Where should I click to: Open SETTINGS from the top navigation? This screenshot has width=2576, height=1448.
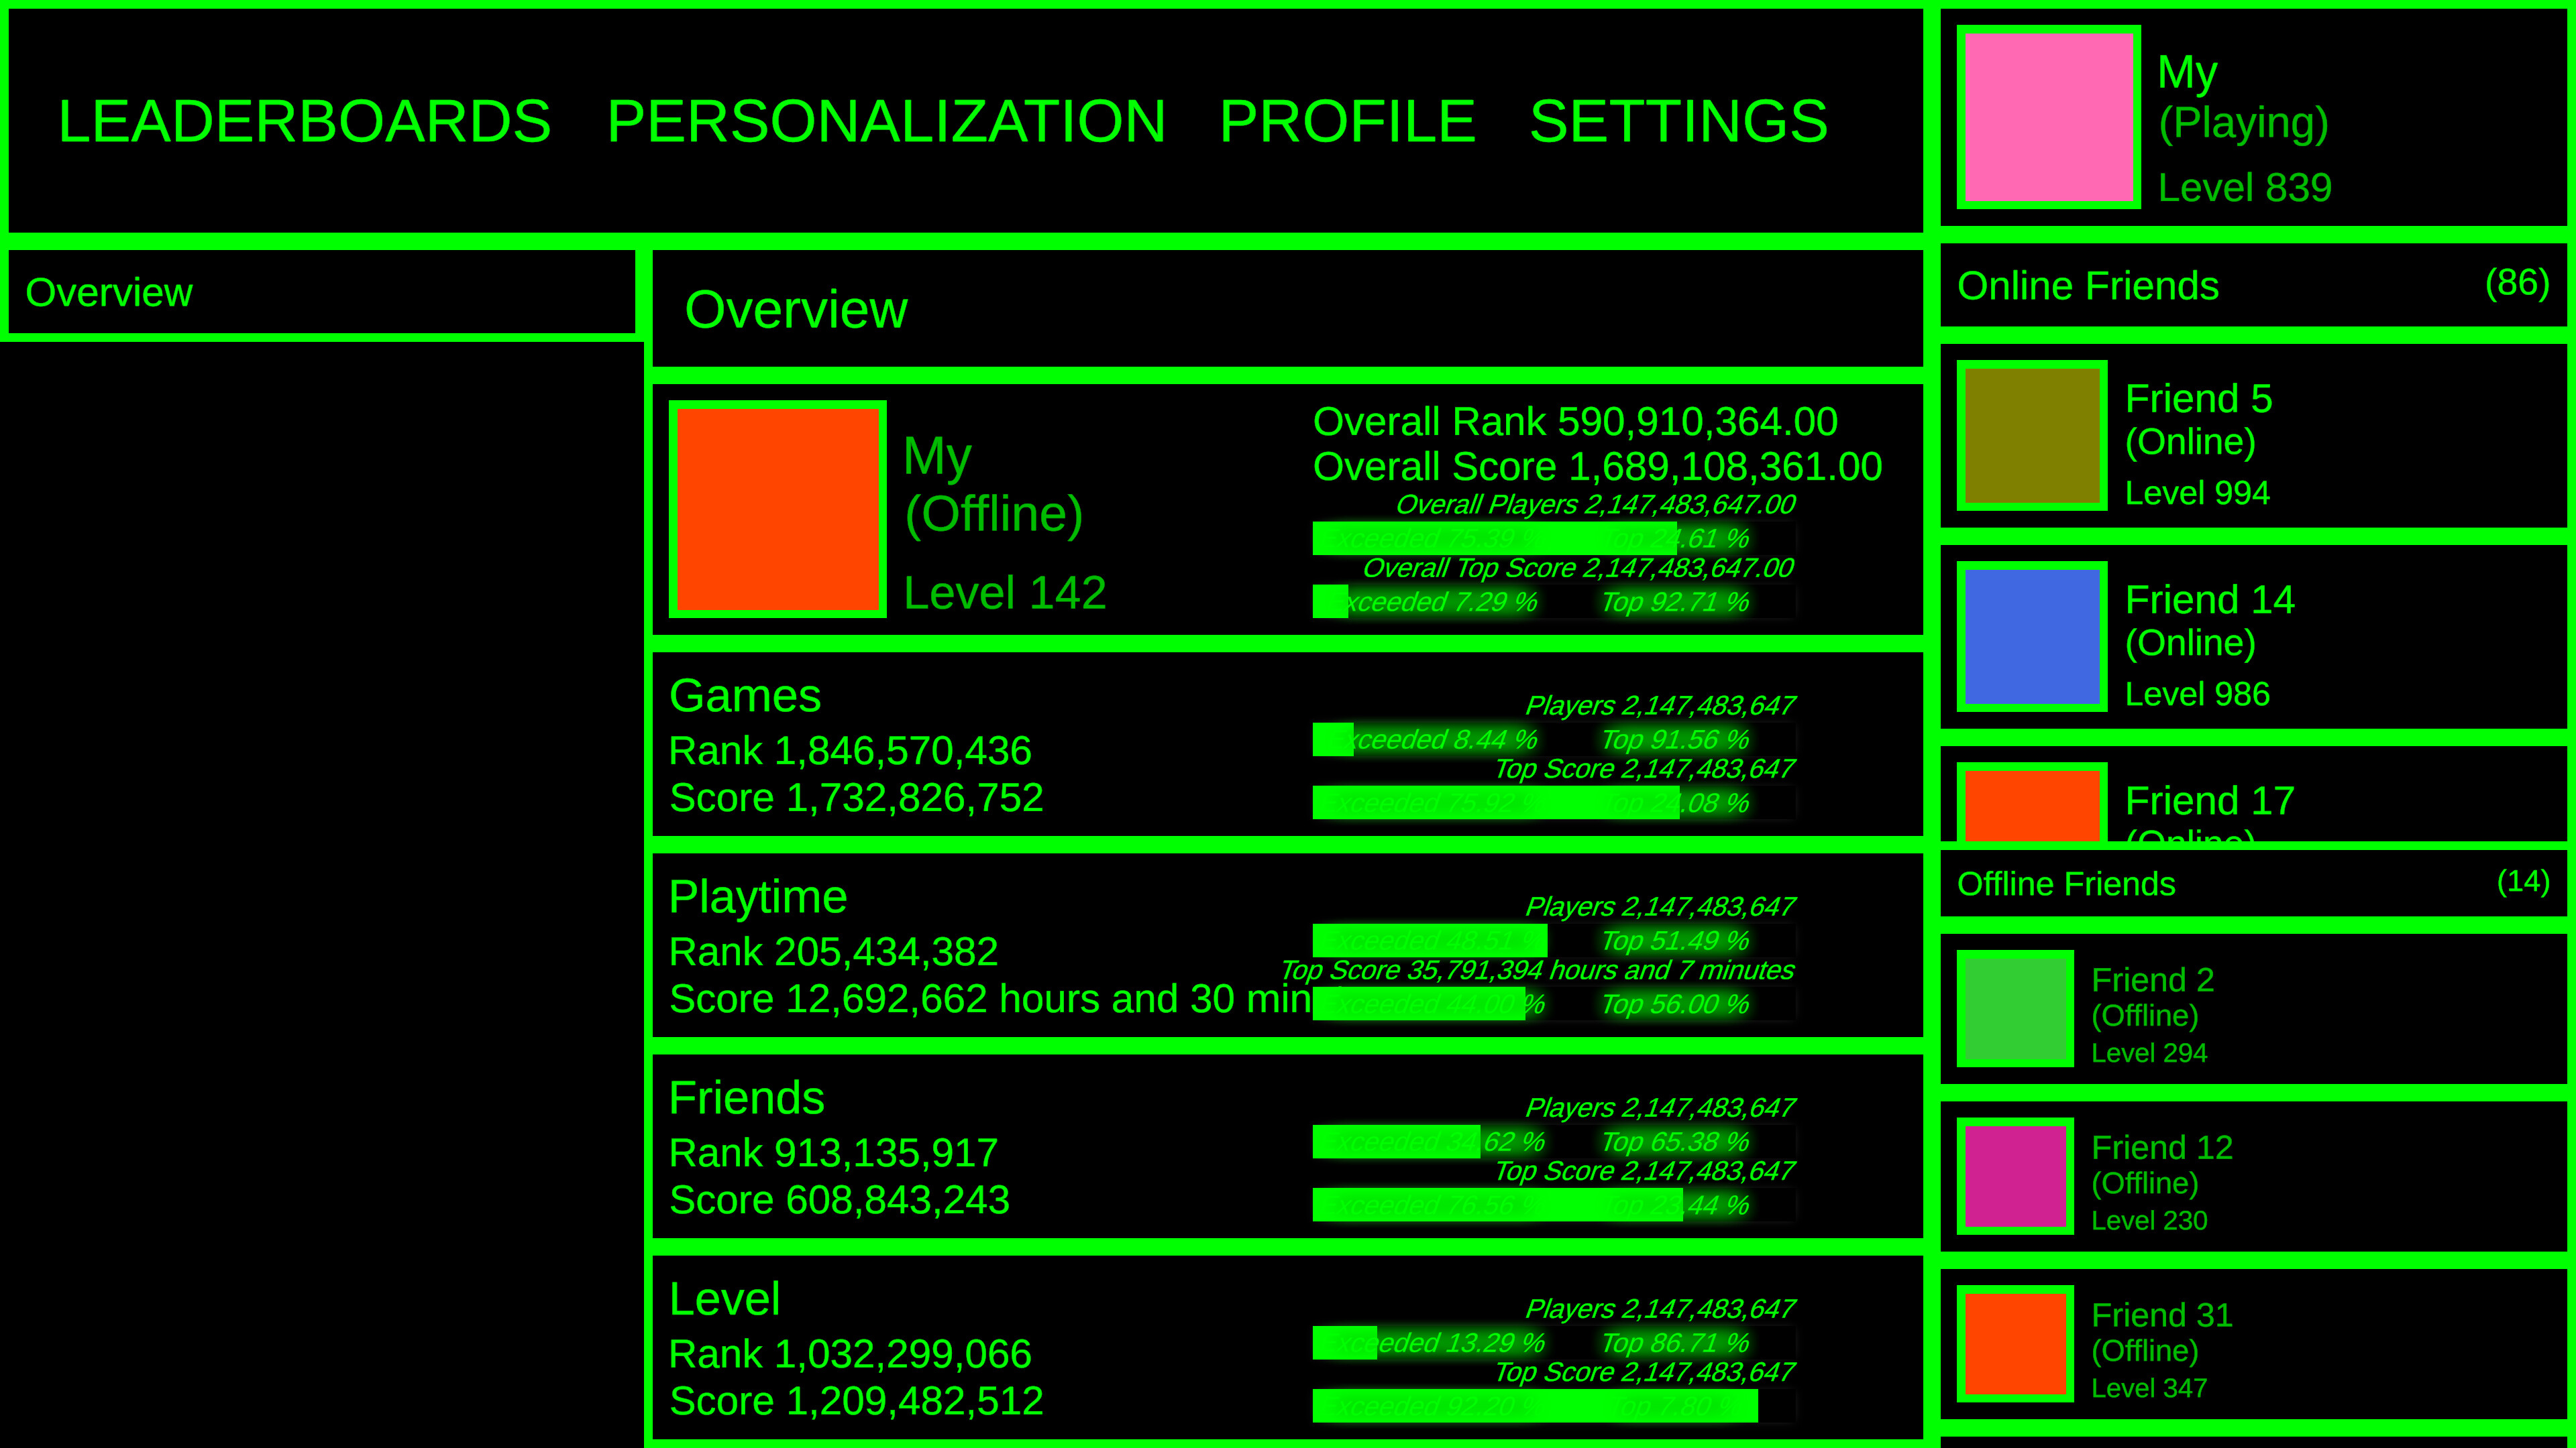point(1679,122)
